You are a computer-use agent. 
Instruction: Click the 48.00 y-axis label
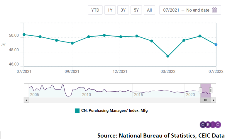[14, 50]
